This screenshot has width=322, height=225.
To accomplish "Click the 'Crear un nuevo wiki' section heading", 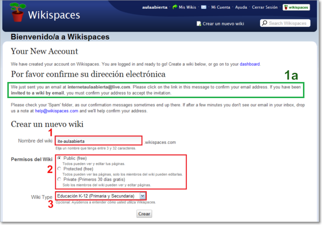I will coord(47,124).
